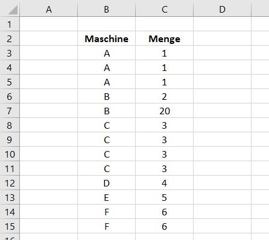Viewport: 269px width, 240px height.
Task: Select cell B3 containing A
Action: coord(107,53)
